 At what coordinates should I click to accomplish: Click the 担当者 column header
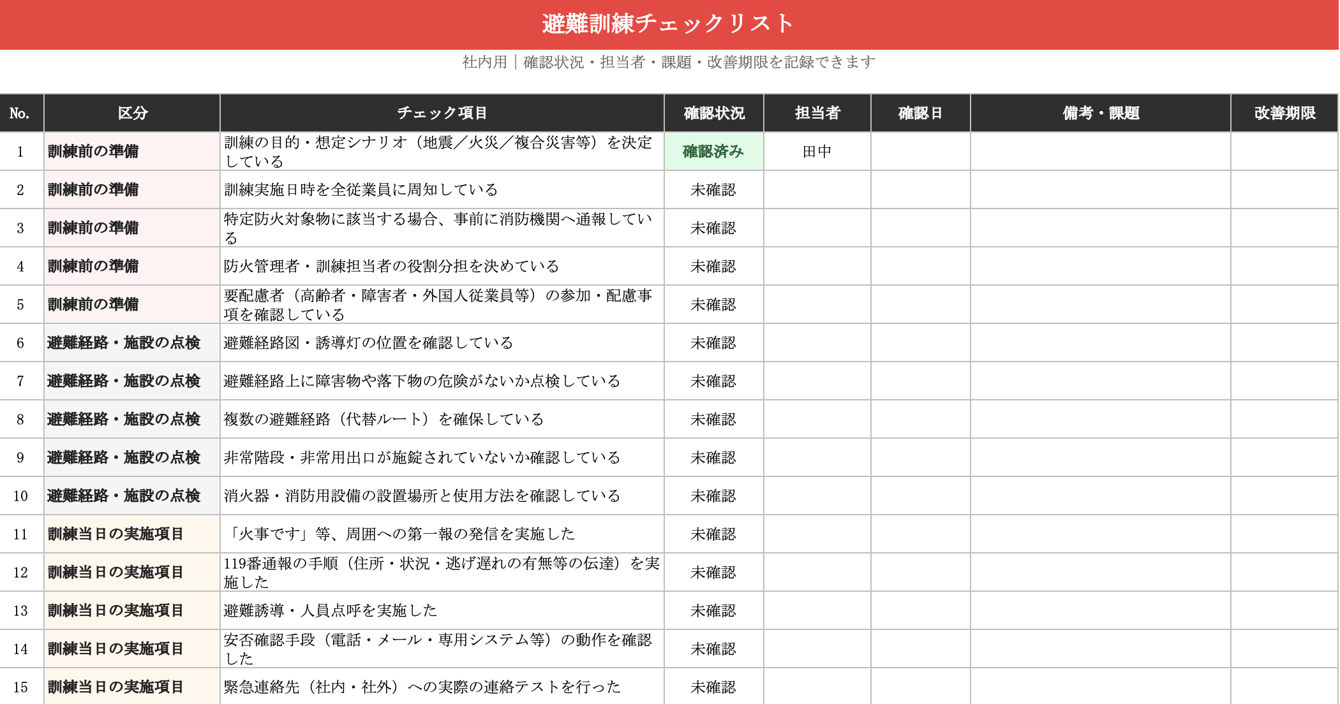coord(817,113)
